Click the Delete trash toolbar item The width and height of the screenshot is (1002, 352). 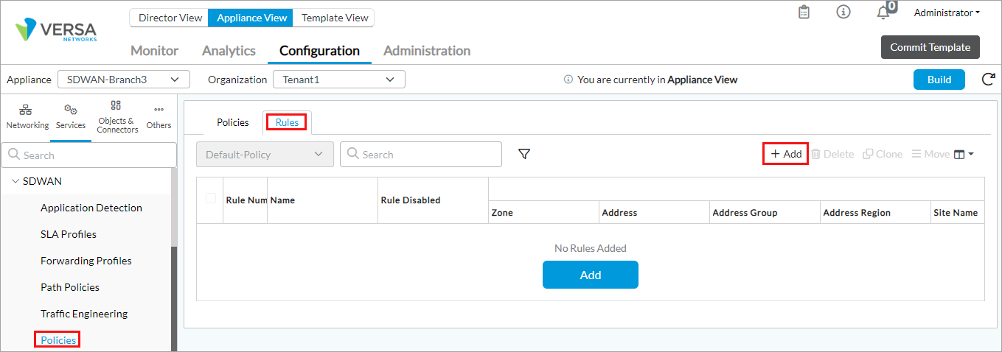tap(832, 154)
